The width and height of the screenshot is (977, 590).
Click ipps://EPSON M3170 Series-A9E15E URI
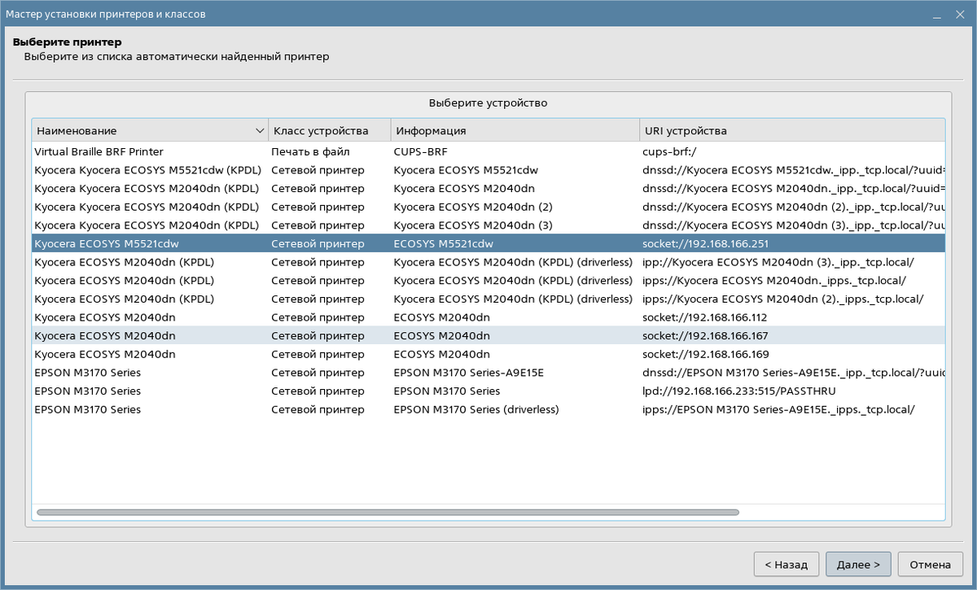coord(779,409)
